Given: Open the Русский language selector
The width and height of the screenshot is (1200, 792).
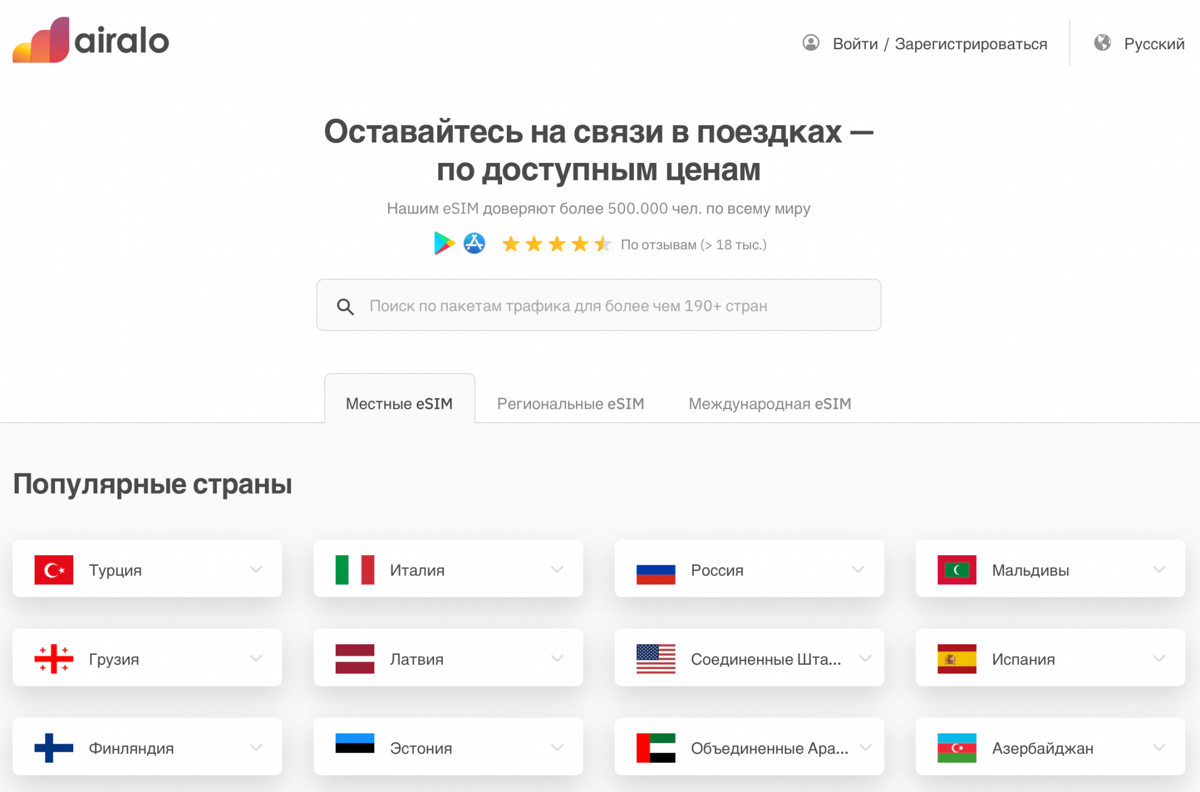Looking at the screenshot, I should pos(1154,43).
